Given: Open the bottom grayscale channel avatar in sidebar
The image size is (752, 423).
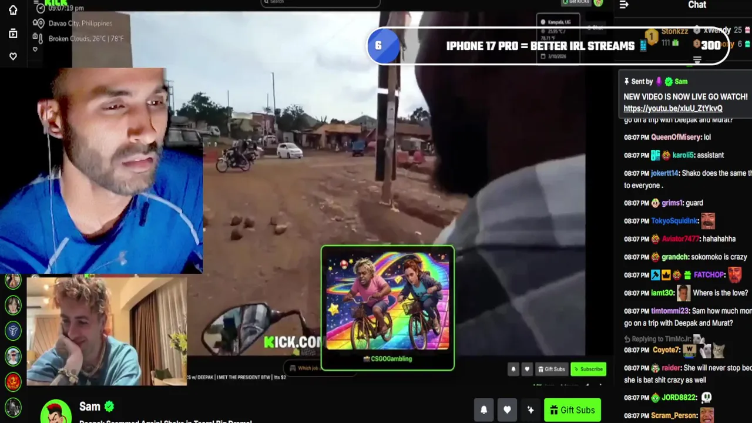Looking at the screenshot, I should 13,407.
